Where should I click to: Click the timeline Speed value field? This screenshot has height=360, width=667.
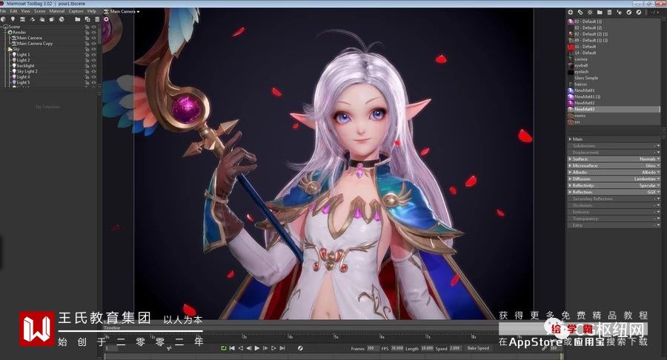coord(455,348)
